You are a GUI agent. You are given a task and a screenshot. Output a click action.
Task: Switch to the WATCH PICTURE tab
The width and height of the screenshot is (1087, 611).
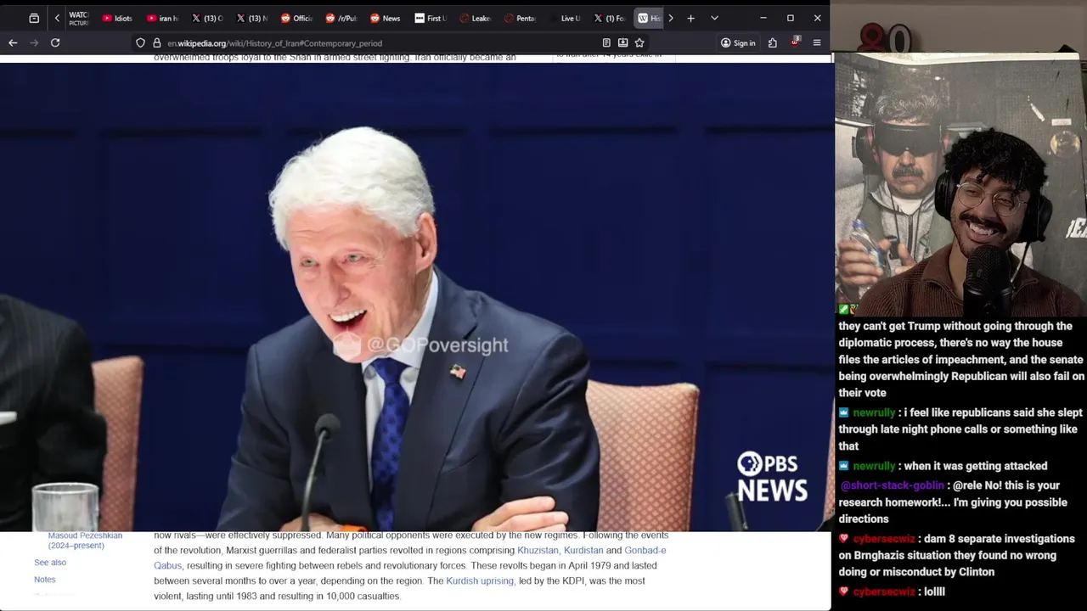pyautogui.click(x=77, y=18)
